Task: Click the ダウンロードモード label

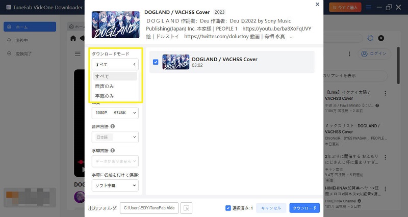Action: click(x=111, y=54)
